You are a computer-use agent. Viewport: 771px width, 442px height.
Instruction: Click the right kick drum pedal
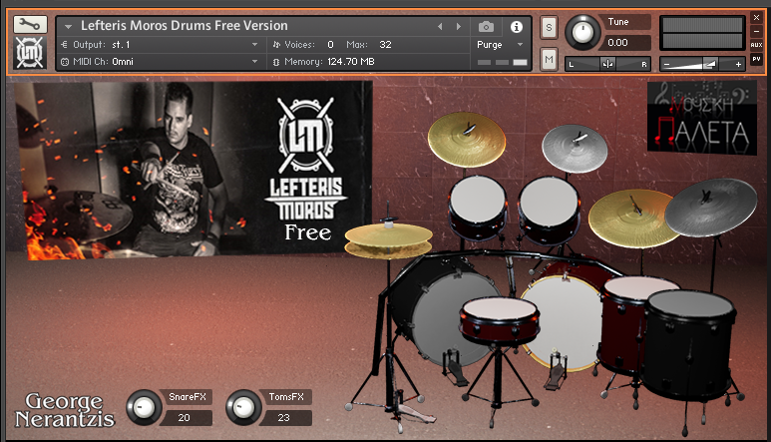557,369
